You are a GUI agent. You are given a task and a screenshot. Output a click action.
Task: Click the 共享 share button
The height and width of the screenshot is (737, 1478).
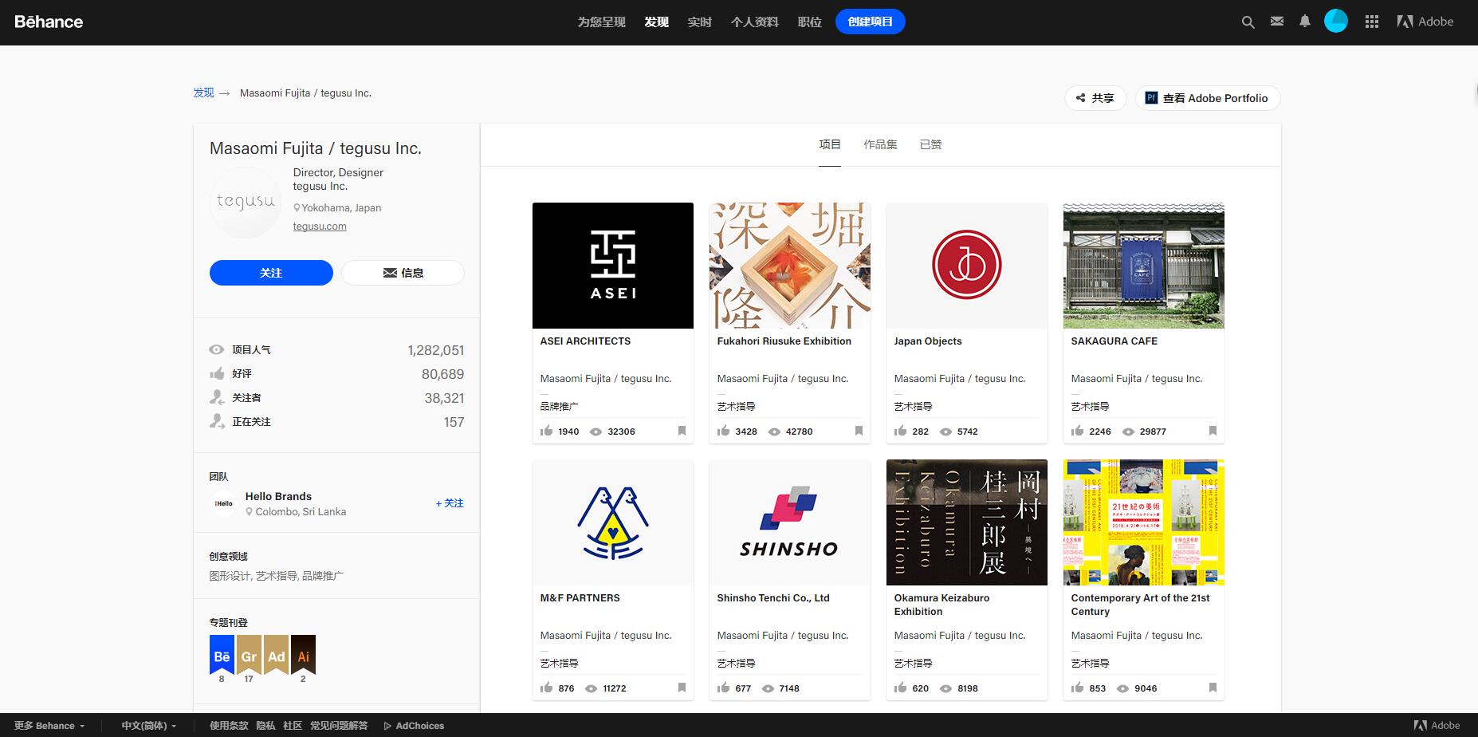click(1095, 98)
